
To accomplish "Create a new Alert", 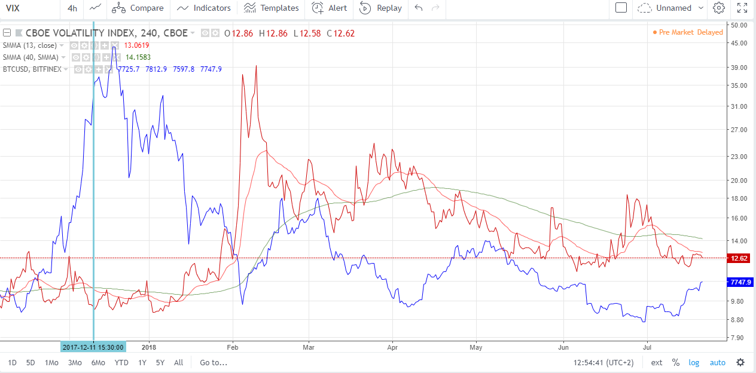I will pyautogui.click(x=329, y=8).
